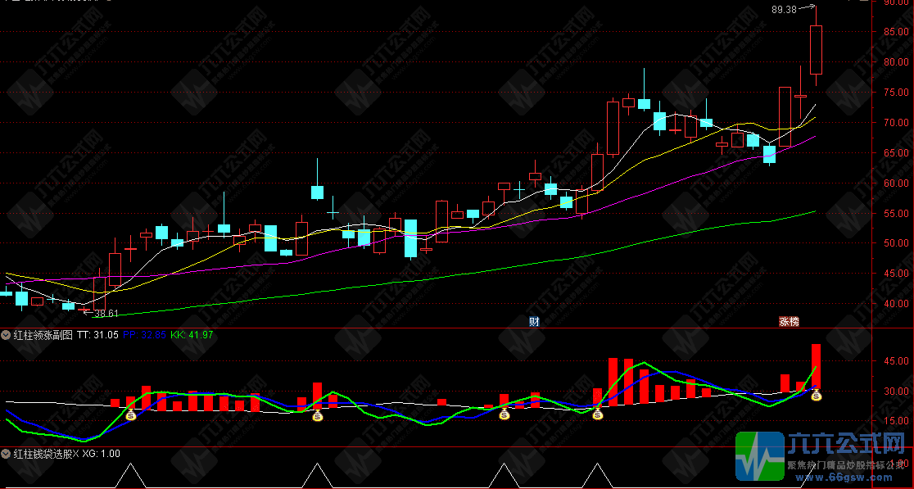Click the second money bag signal from left
The height and width of the screenshot is (489, 914).
(318, 415)
